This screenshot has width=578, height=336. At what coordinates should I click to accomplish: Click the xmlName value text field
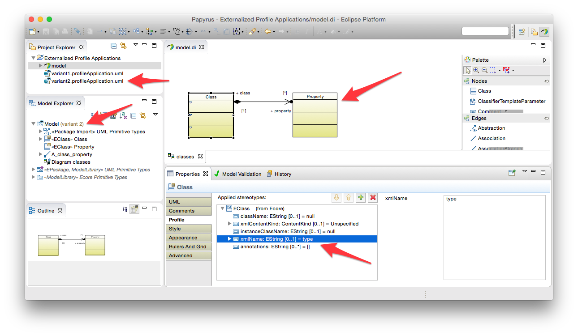494,238
